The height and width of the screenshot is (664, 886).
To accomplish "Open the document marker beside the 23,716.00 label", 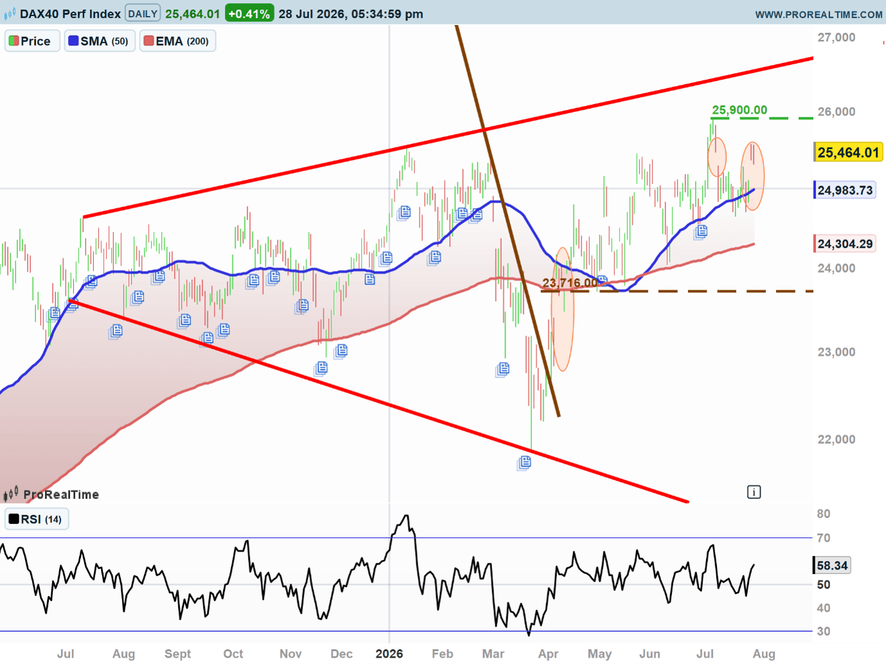I will click(601, 281).
